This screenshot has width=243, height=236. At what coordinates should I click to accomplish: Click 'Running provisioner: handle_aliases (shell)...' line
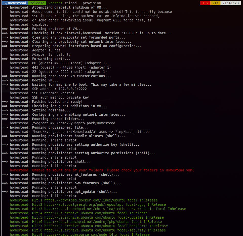[63, 136]
